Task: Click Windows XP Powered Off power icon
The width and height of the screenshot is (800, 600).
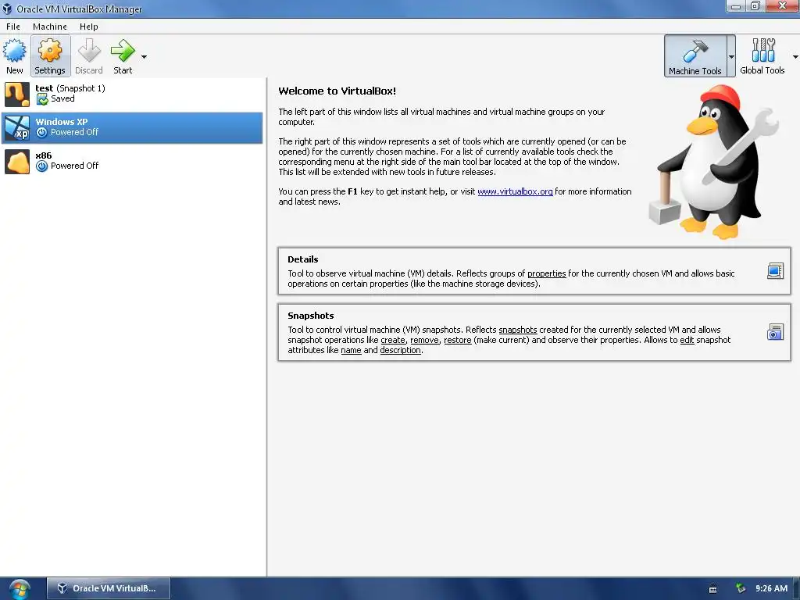Action: click(42, 132)
